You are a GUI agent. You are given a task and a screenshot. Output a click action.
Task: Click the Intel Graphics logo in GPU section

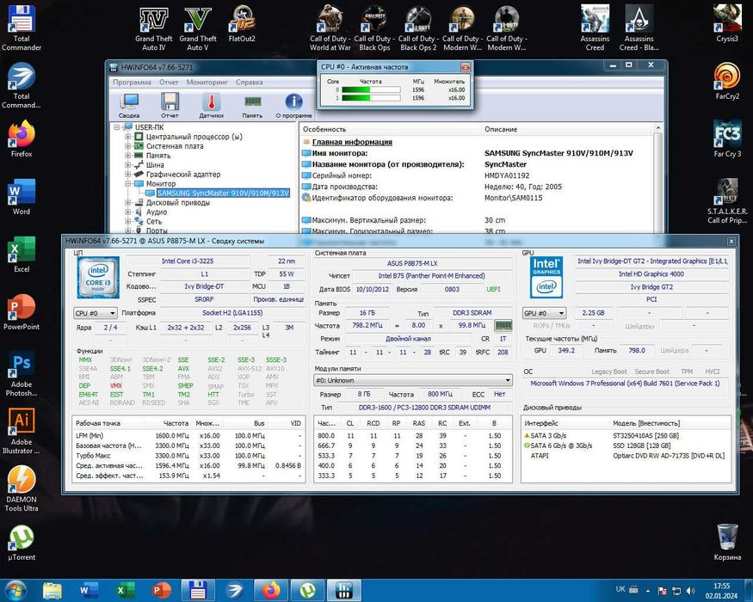click(x=546, y=278)
